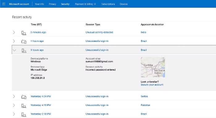Click device icon for 4 hours ago entry
The width and height of the screenshot is (216, 118).
coord(24,42)
